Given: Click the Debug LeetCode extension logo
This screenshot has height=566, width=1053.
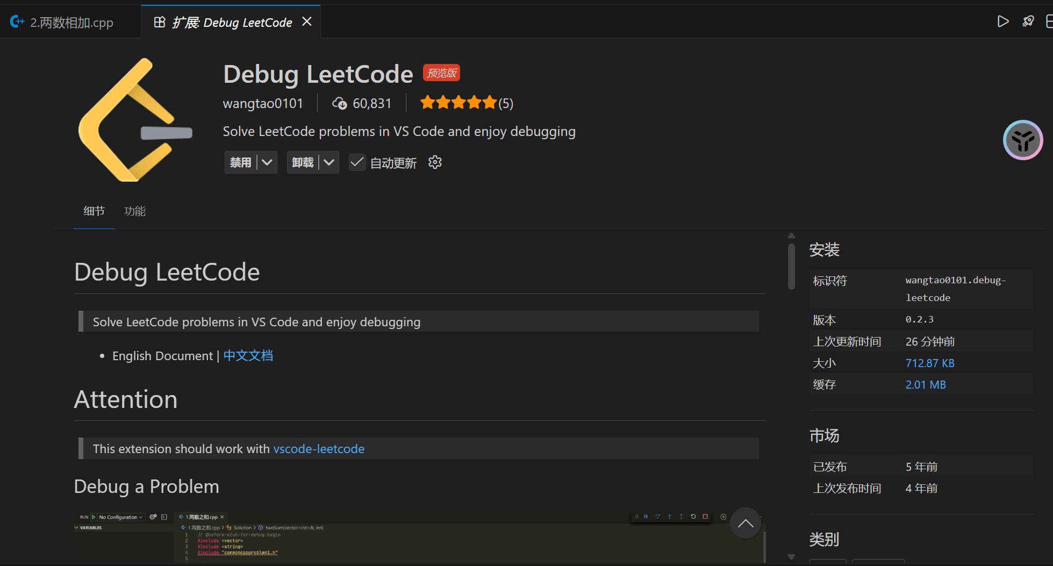Looking at the screenshot, I should click(136, 119).
